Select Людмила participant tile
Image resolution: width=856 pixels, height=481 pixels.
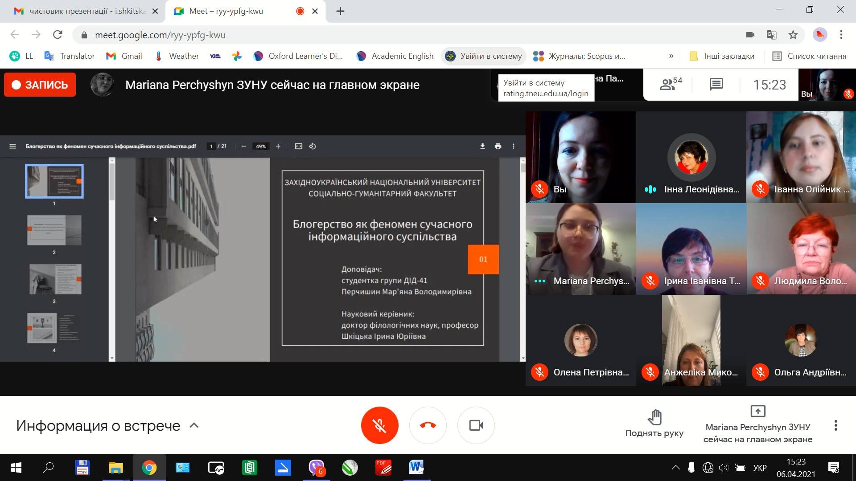tap(801, 249)
